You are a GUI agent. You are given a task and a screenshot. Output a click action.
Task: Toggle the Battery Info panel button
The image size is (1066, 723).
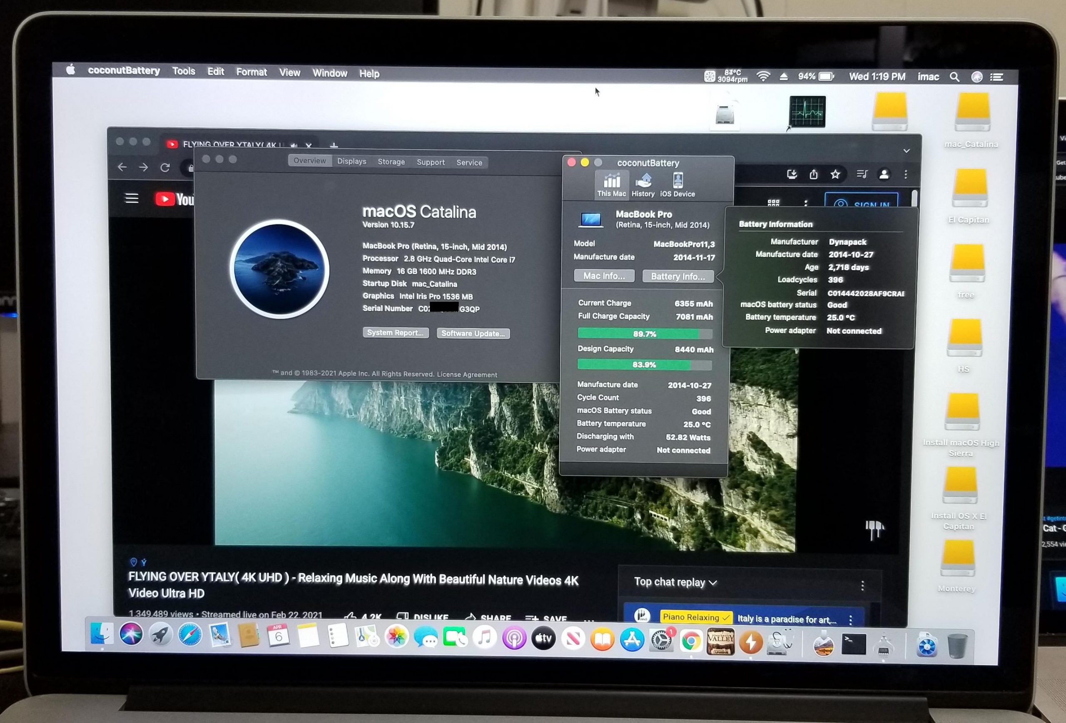pyautogui.click(x=677, y=276)
